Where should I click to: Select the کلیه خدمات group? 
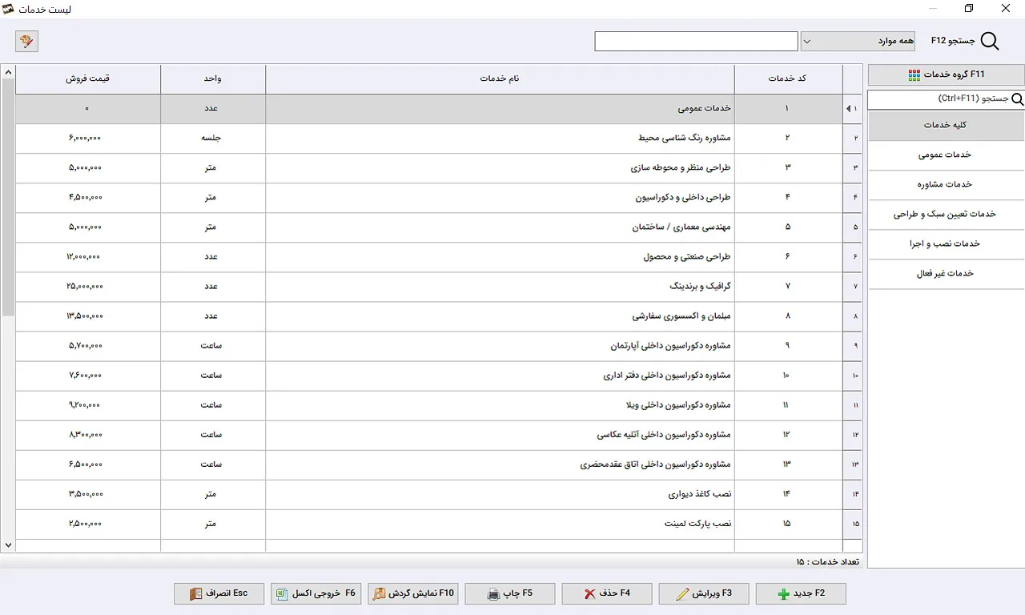946,126
